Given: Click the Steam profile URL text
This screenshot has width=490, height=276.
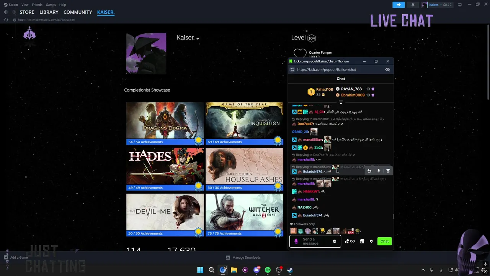Looking at the screenshot, I should point(46,20).
